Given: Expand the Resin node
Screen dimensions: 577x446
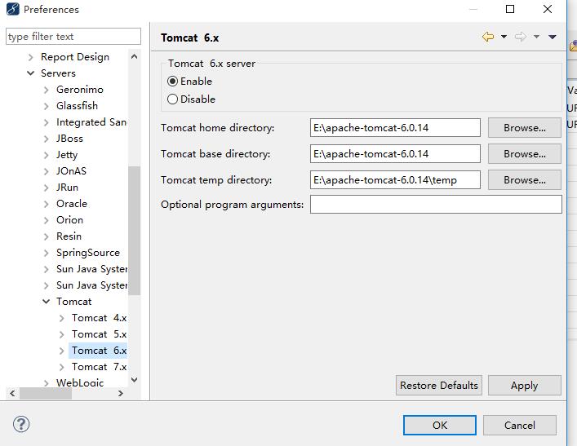Looking at the screenshot, I should 46,236.
